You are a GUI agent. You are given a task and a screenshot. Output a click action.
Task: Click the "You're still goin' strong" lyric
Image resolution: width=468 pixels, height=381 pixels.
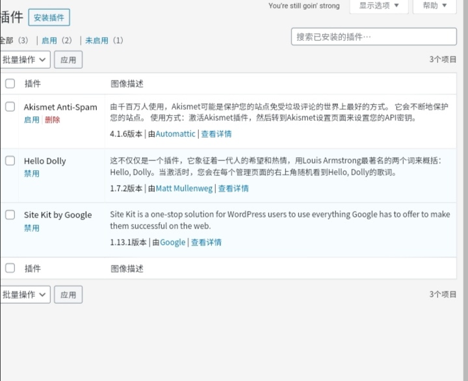[304, 6]
